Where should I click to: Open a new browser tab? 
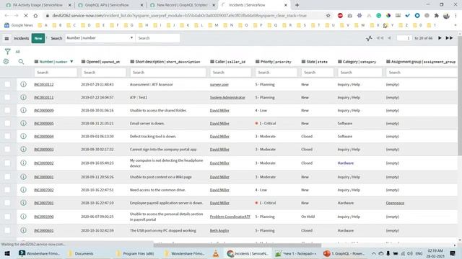coord(297,5)
